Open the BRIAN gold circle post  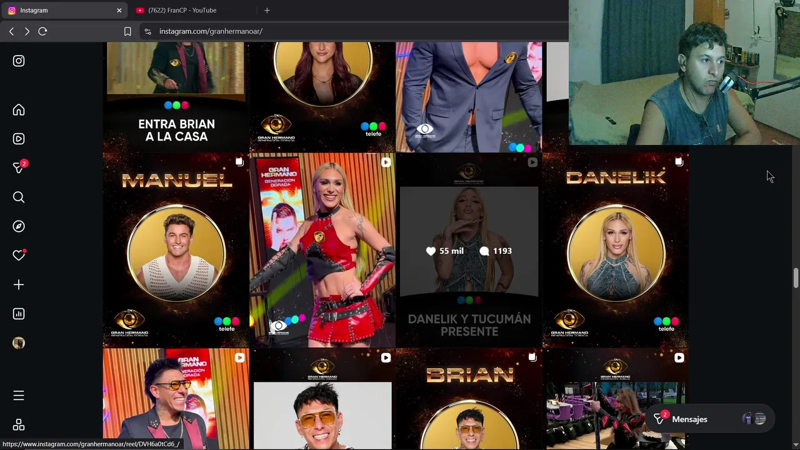(469, 399)
